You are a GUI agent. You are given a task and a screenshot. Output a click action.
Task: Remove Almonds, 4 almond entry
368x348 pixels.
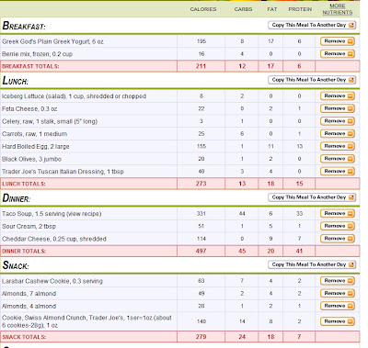338,306
